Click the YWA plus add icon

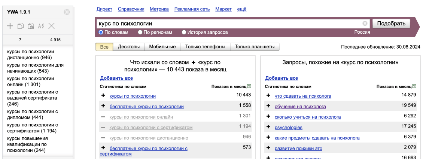10,26
